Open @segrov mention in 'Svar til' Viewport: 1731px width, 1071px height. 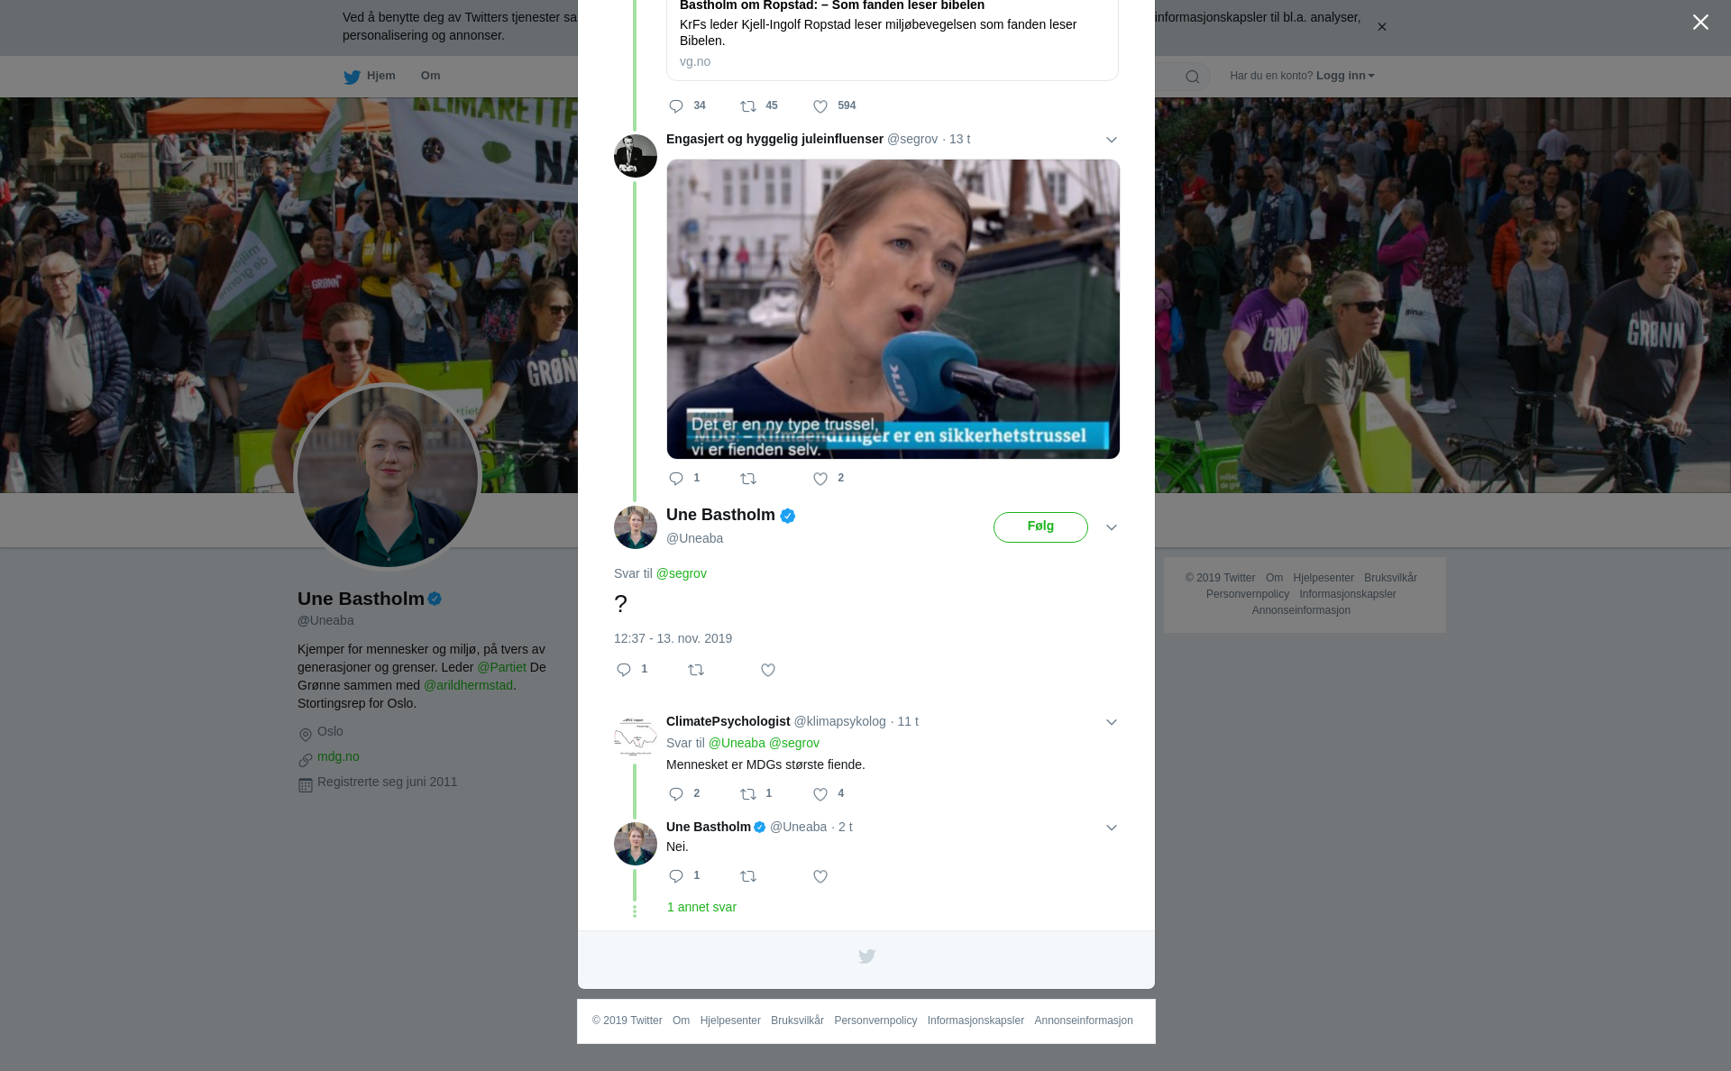[x=682, y=573]
